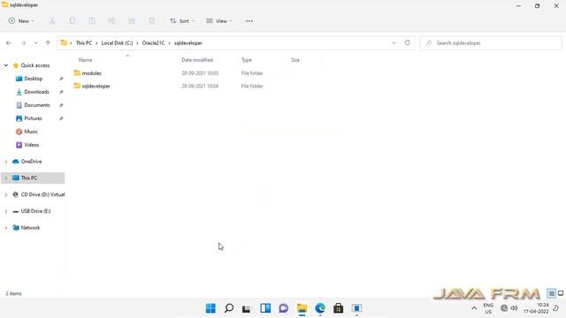Open Network in the navigation pane
This screenshot has width=566, height=318.
30,228
